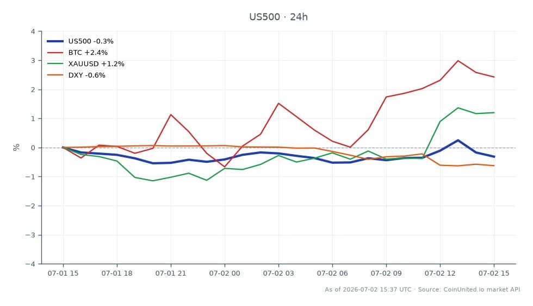
Task: Click the As of 2026-07-02 15:37 UTC timestamp
Action: [x=368, y=290]
